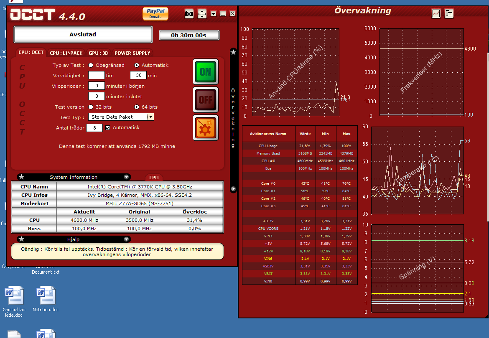489x338 pixels.
Task: Click the Värde column header
Action: (306, 133)
